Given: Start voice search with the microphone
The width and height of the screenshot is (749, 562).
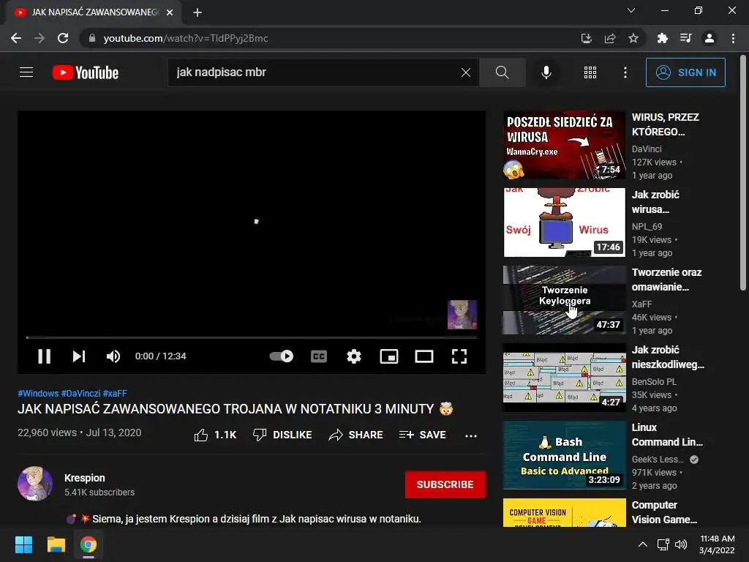Looking at the screenshot, I should pos(546,72).
